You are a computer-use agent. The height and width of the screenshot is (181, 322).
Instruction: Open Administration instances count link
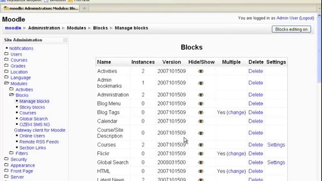pyautogui.click(x=143, y=95)
